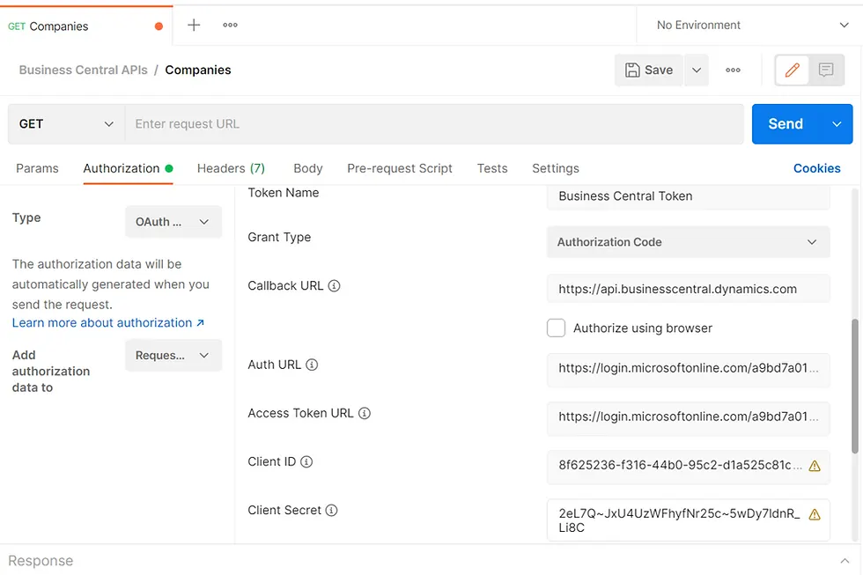Click the Enter request URL field

point(434,124)
